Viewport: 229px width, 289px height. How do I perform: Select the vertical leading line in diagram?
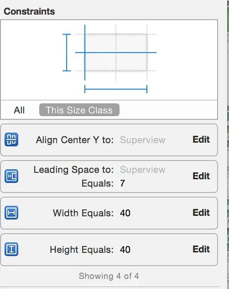[x=85, y=53]
